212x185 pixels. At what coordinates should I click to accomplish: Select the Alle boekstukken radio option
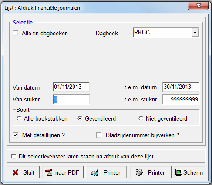pos(19,118)
